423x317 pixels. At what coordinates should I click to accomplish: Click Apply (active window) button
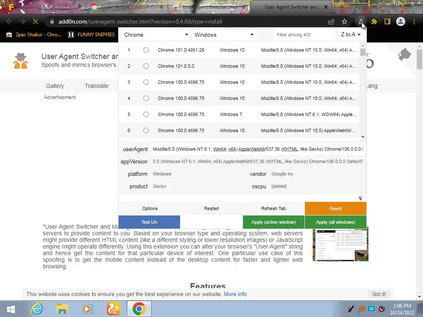pyautogui.click(x=273, y=222)
